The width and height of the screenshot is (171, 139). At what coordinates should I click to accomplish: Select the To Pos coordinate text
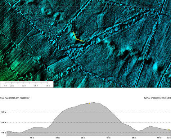157,98
